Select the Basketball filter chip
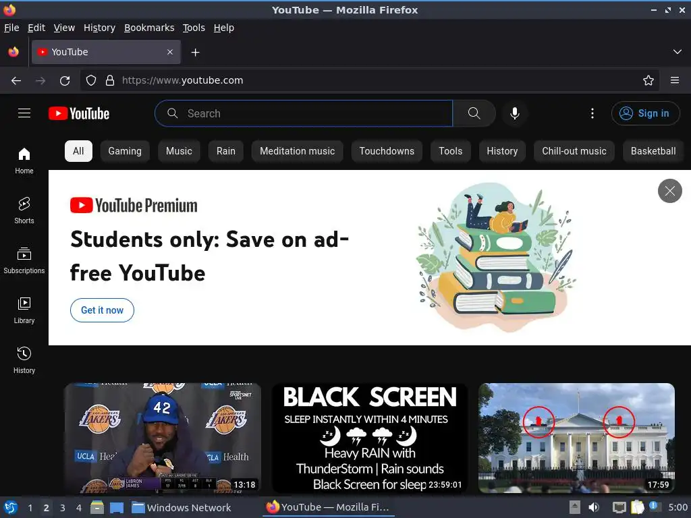 point(653,151)
